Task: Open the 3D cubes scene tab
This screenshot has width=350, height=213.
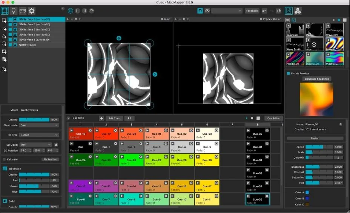Action: pos(298,11)
